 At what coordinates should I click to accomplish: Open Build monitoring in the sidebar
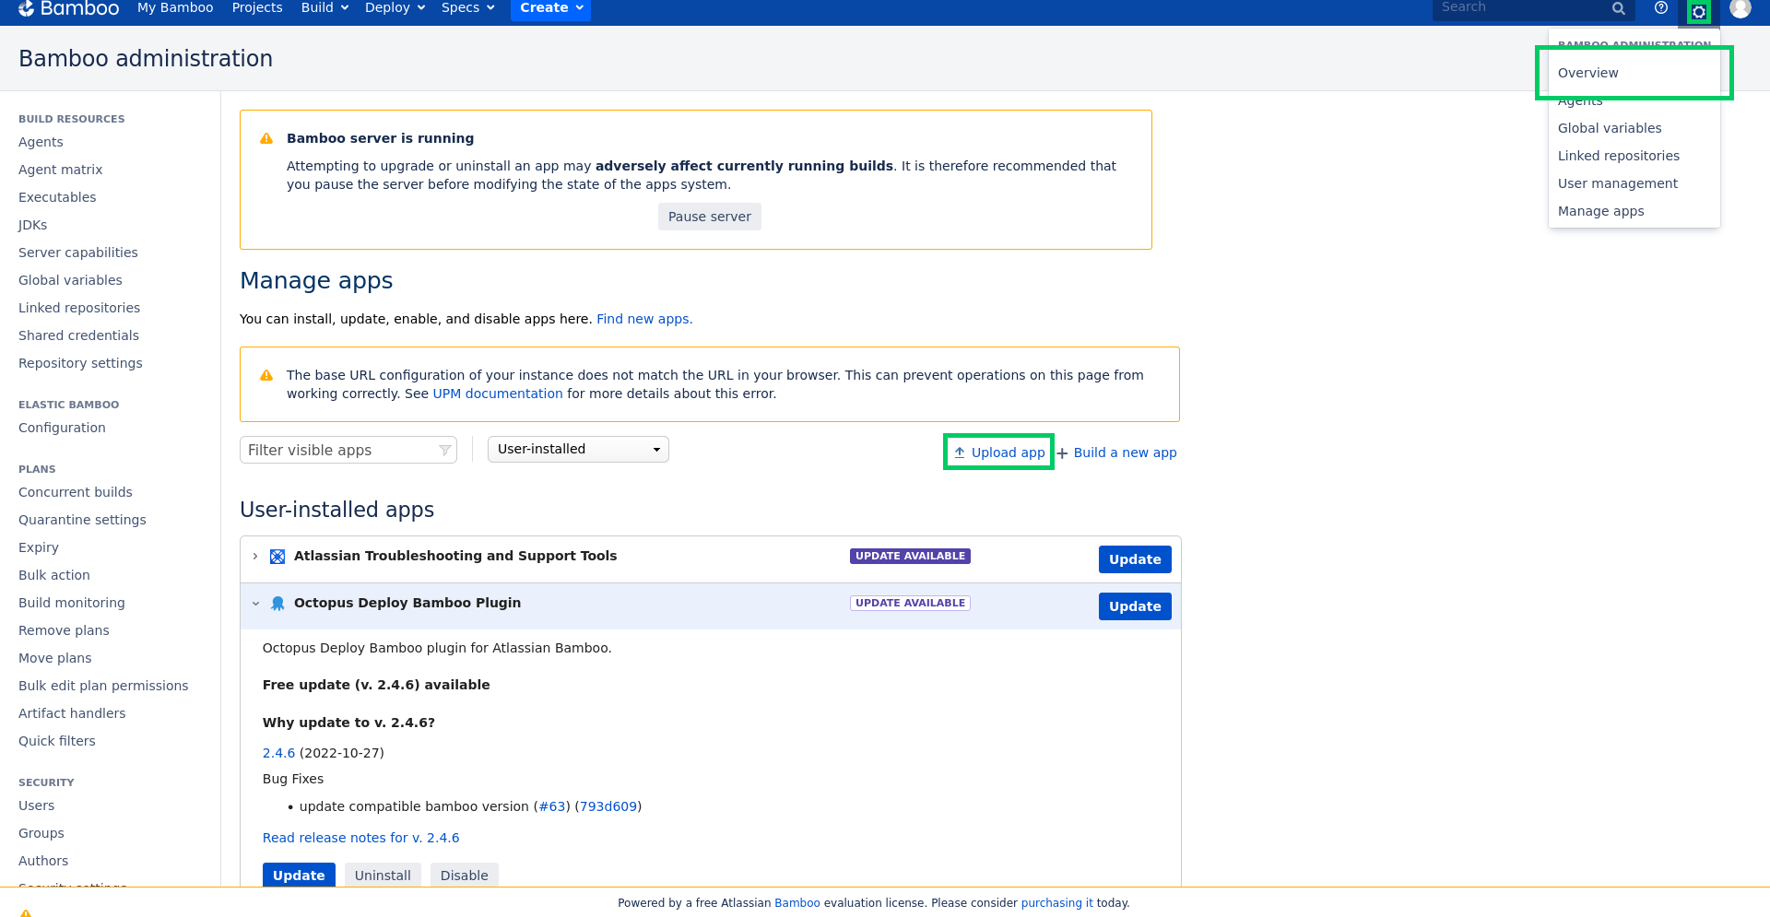[72, 603]
